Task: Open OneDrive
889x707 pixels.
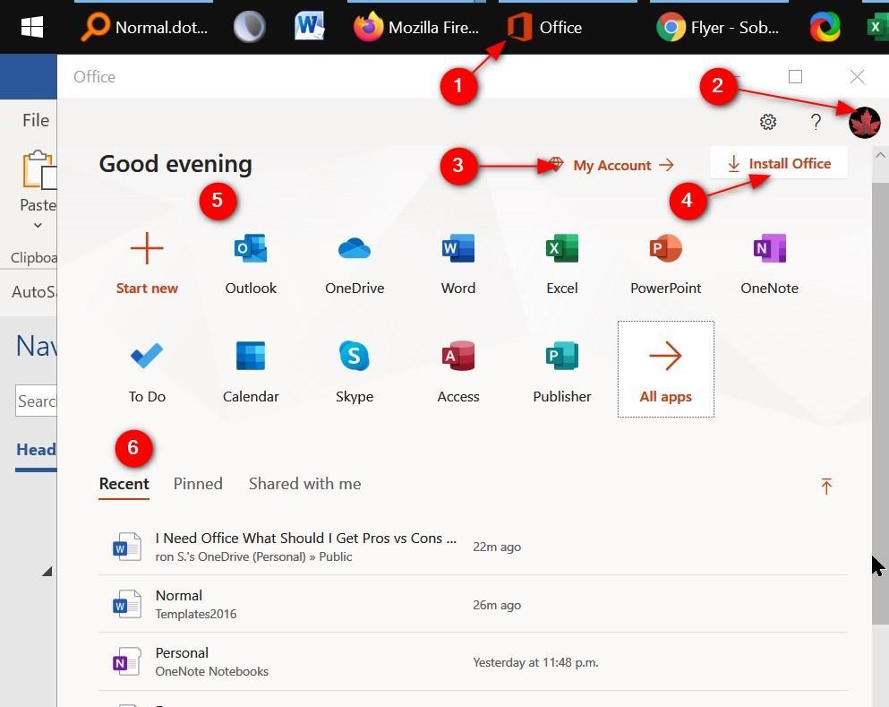Action: [354, 264]
